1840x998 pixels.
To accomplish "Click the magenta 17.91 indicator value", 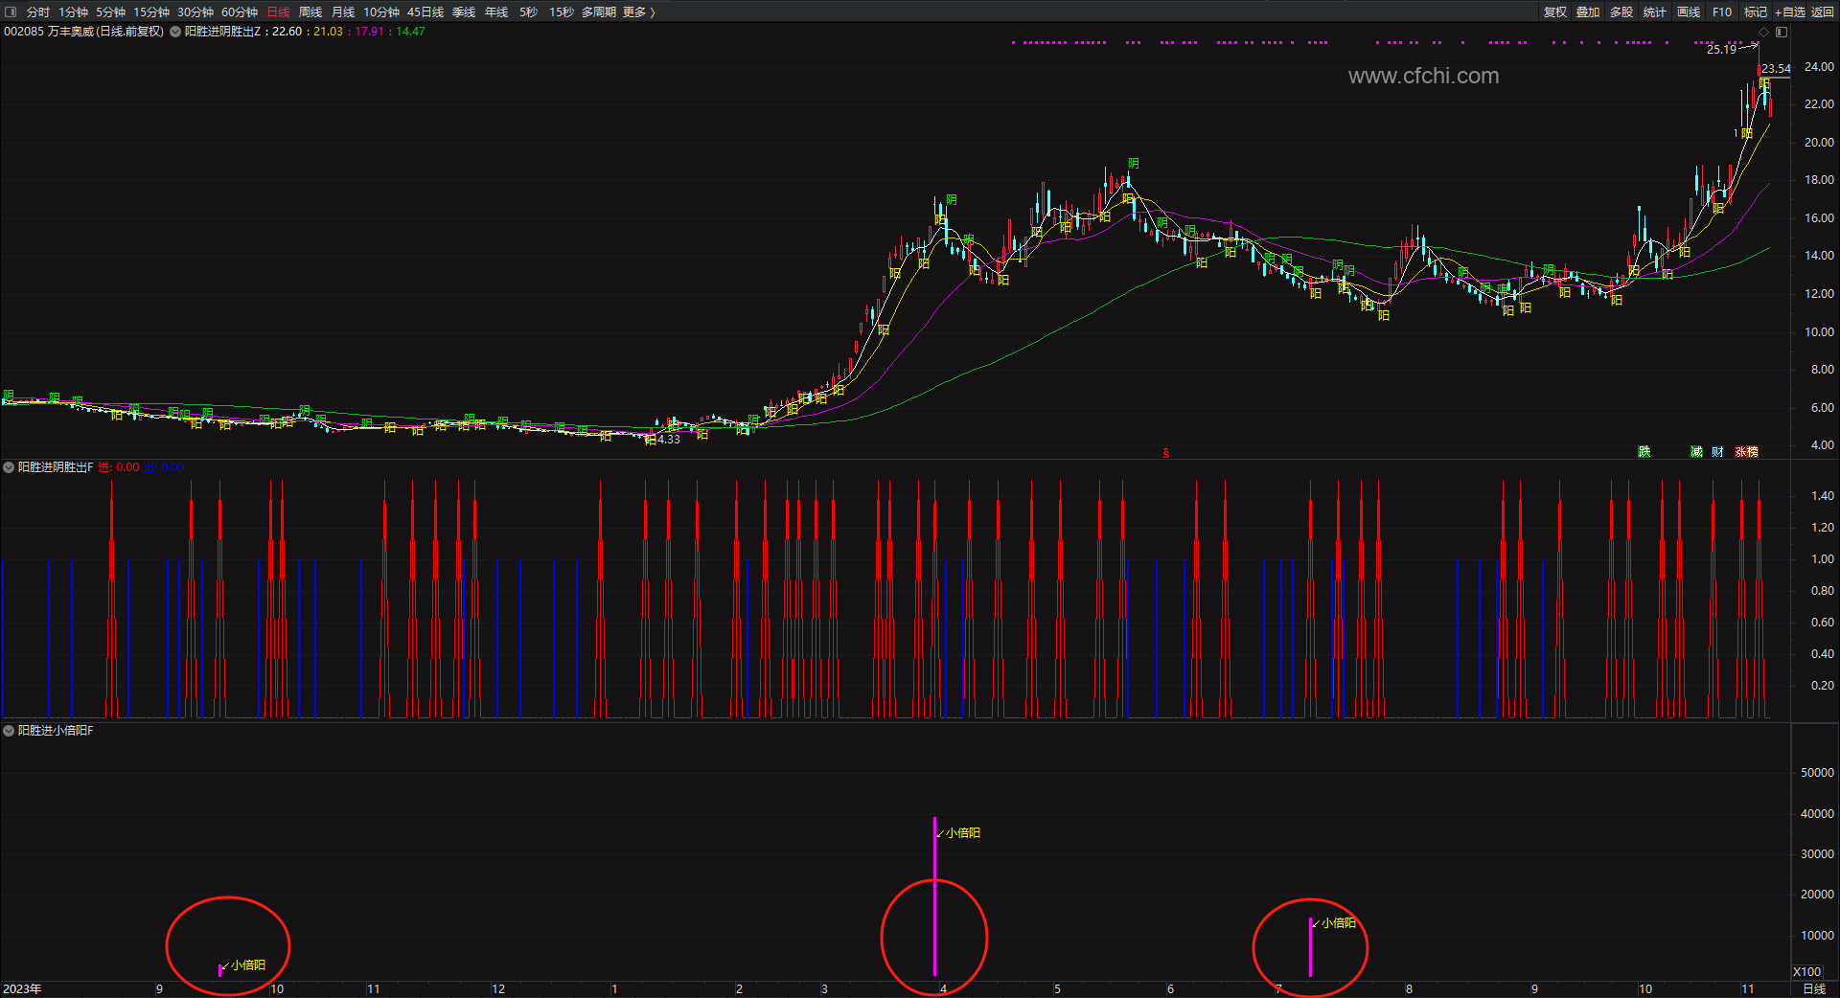I will click(x=370, y=32).
